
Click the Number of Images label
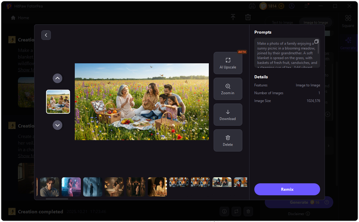coord(268,93)
